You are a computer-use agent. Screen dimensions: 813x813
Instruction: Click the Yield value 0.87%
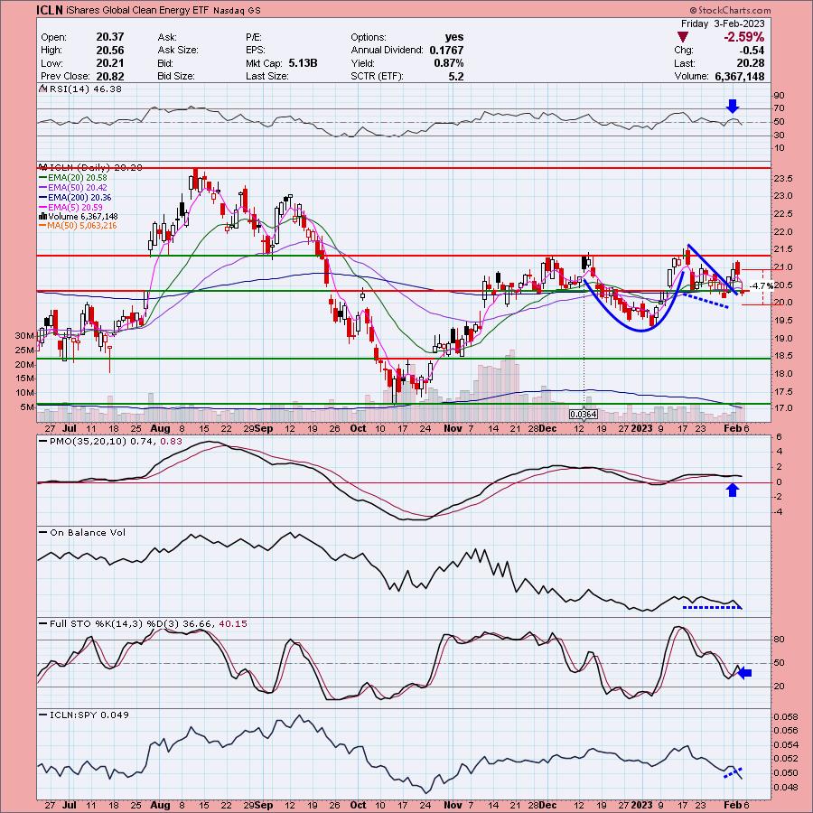click(x=448, y=63)
